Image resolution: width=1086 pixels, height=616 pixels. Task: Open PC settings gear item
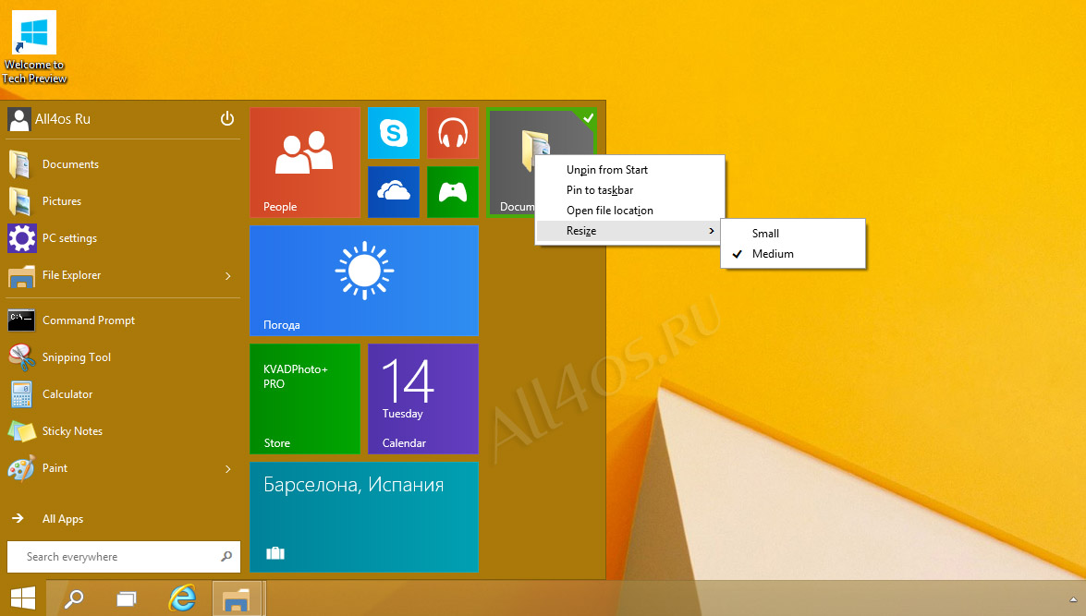(x=123, y=238)
